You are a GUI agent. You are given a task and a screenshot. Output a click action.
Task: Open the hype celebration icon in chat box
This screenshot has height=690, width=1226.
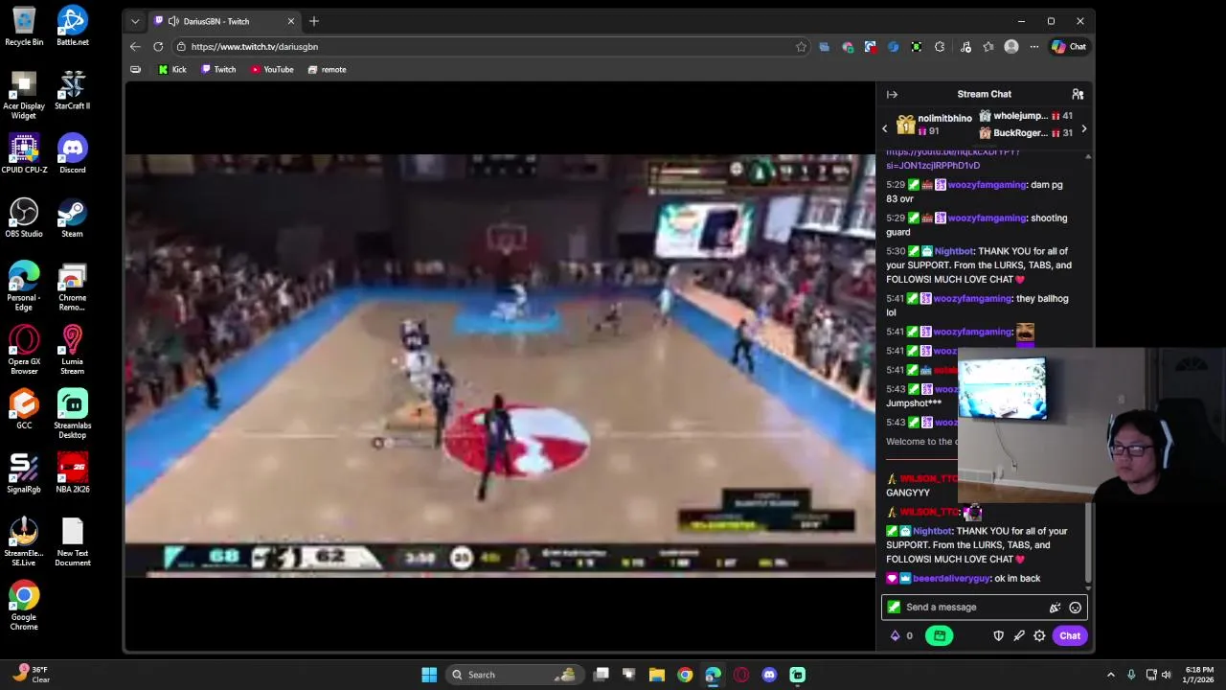point(1055,607)
